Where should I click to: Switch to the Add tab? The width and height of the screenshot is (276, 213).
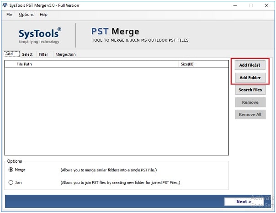[11, 54]
